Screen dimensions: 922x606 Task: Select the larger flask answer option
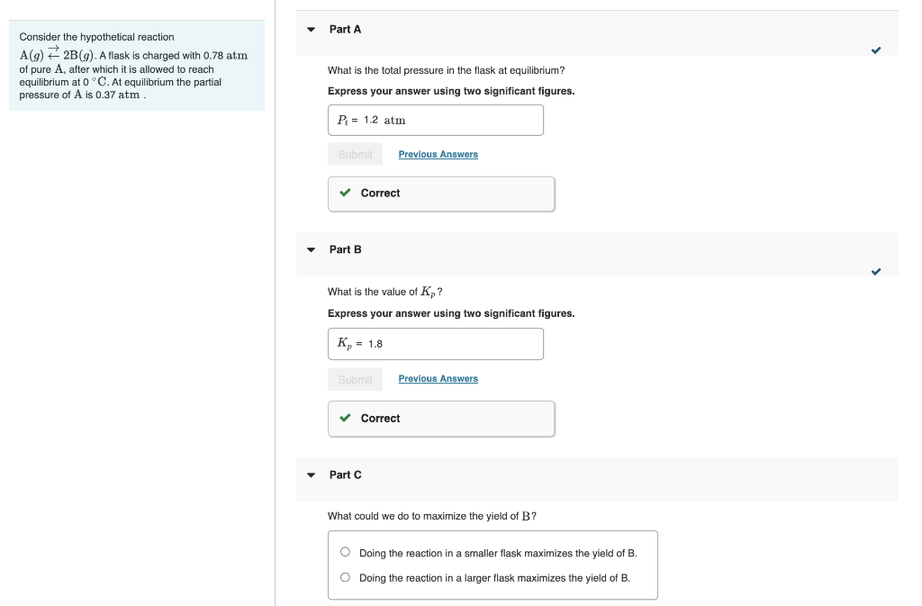pos(345,578)
